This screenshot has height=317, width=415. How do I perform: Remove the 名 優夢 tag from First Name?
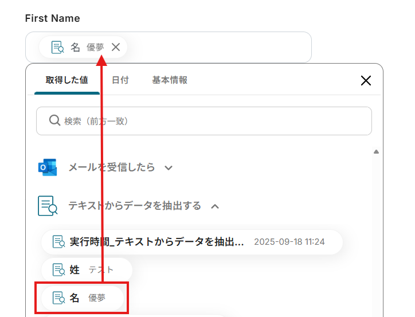pyautogui.click(x=116, y=47)
